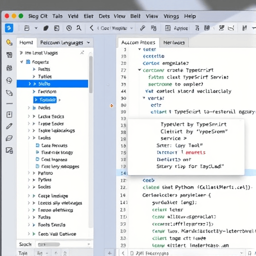256x256 pixels.
Task: Open the Help menu
Action: (x=190, y=16)
